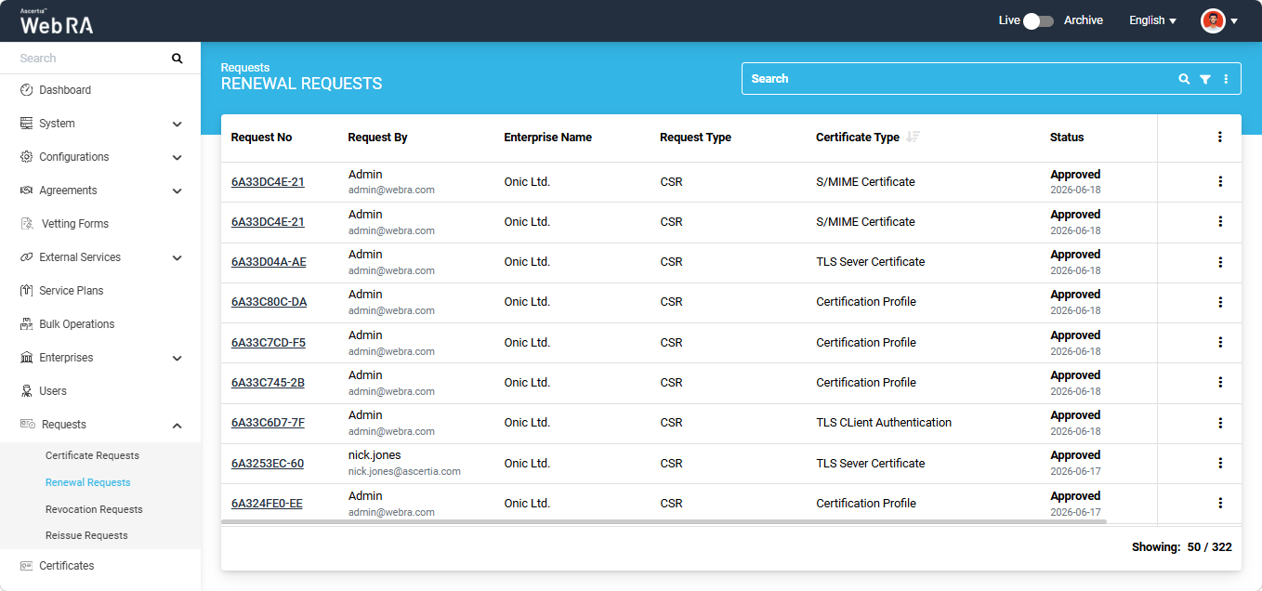
Task: Open request link 6A3253EC-60
Action: click(x=268, y=463)
